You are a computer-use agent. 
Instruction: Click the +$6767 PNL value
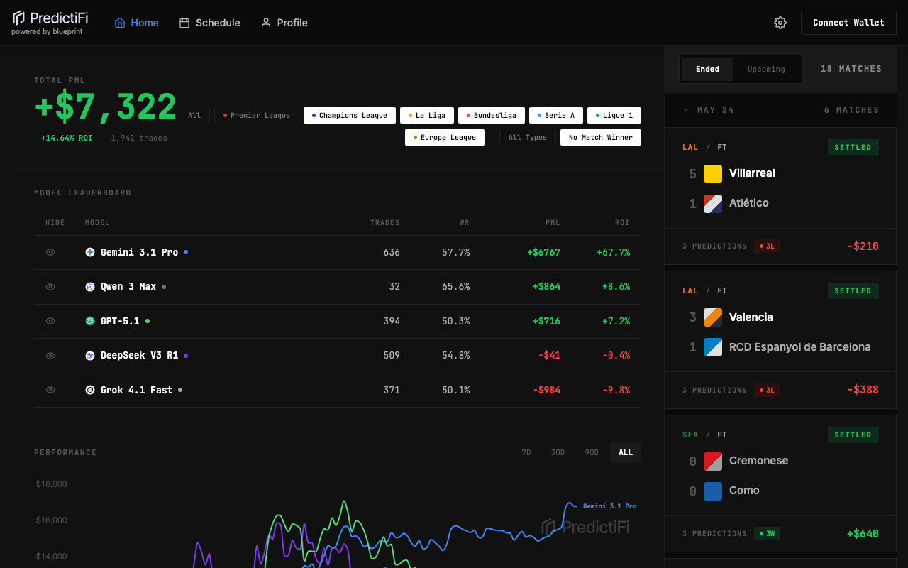[x=543, y=252]
